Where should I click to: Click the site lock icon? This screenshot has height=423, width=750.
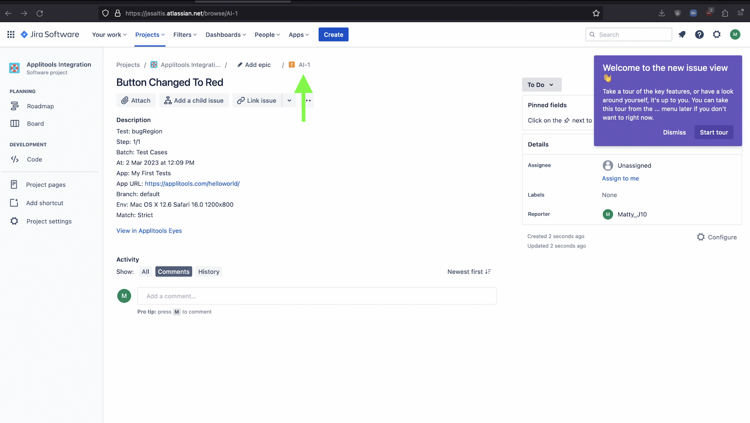point(118,13)
